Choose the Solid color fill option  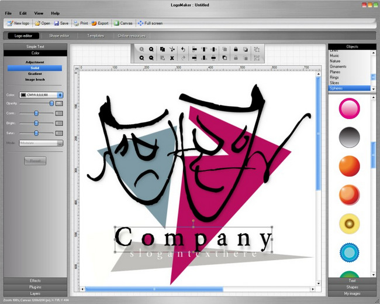click(34, 68)
